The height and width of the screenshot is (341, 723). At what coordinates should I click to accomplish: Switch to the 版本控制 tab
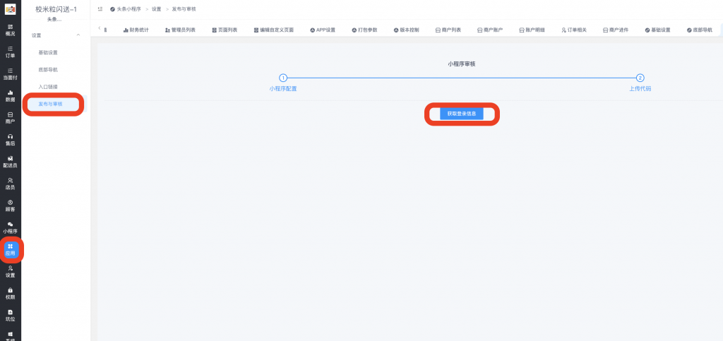tap(406, 30)
